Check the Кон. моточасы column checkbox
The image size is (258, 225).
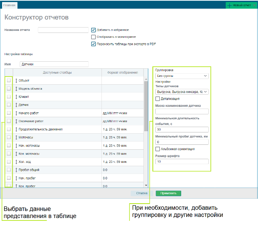9,153
